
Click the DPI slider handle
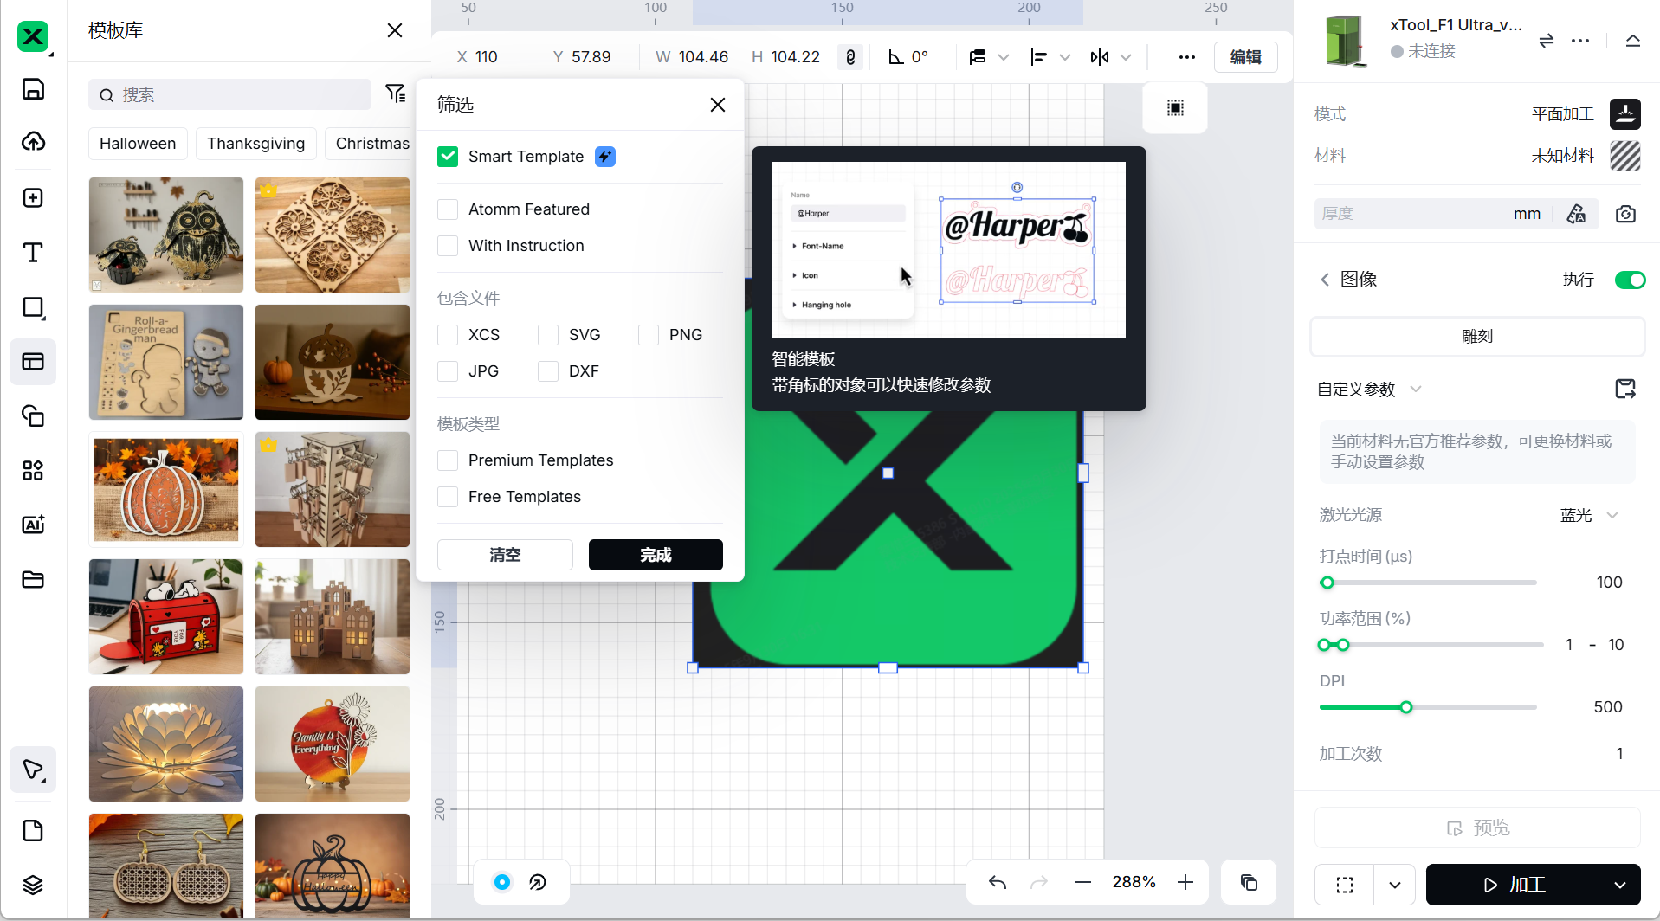pos(1406,707)
